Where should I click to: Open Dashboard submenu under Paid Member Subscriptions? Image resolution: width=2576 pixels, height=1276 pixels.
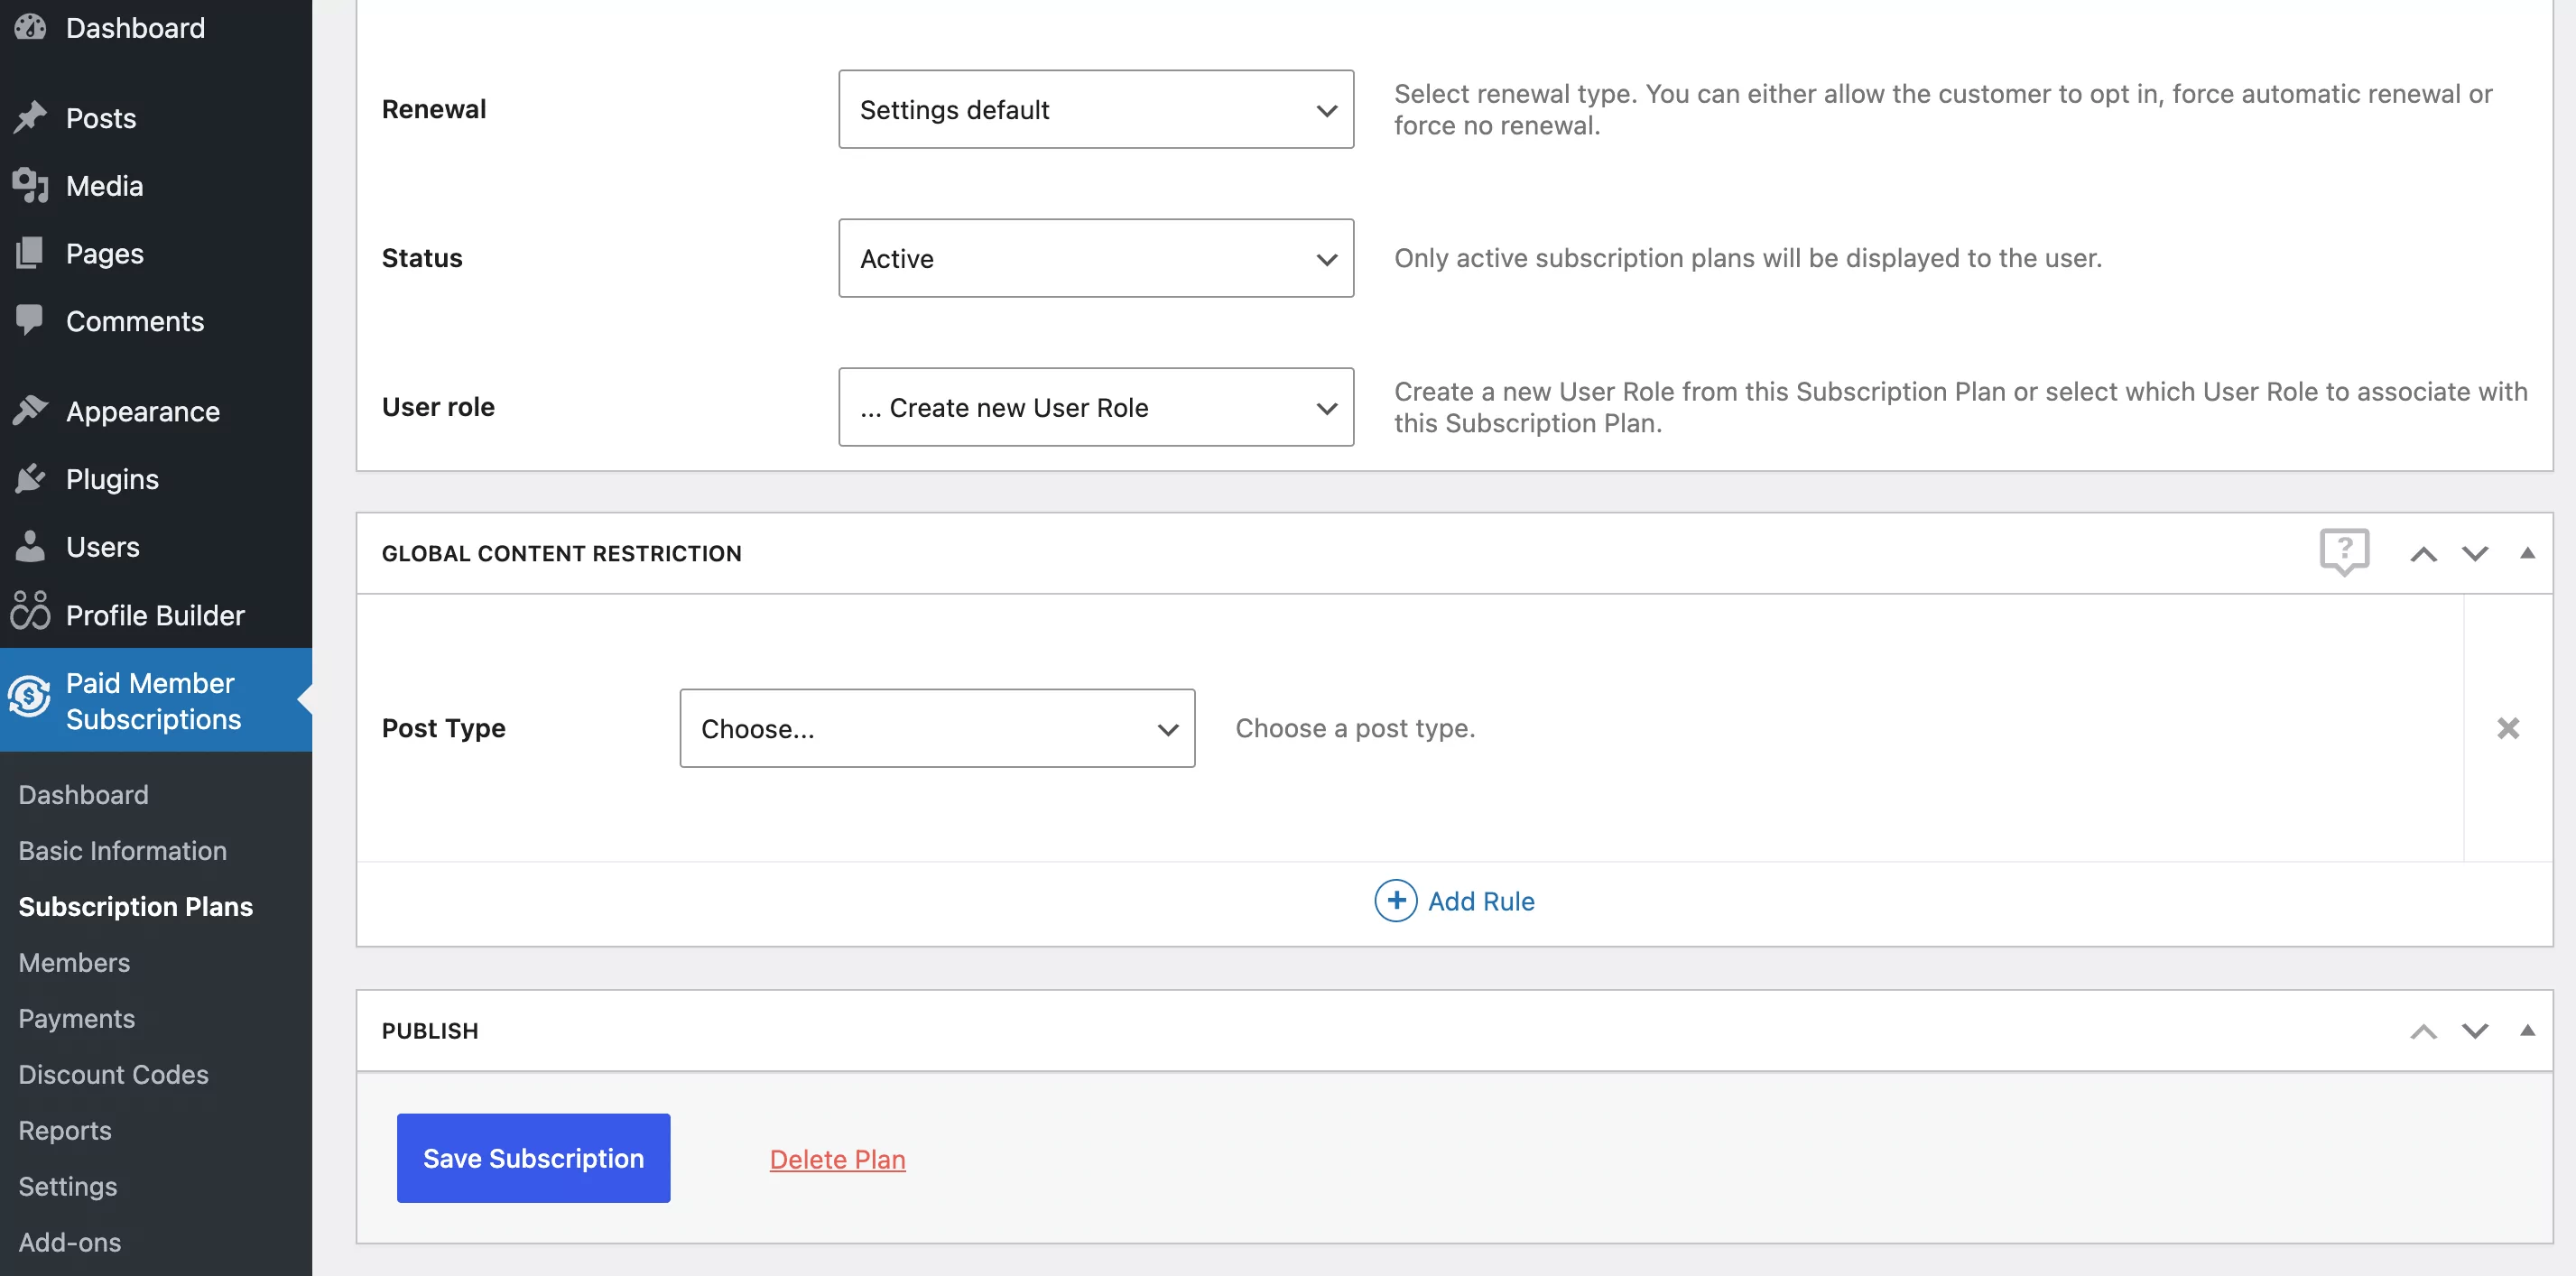[84, 795]
